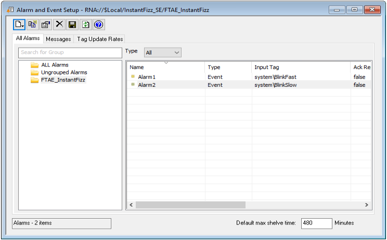Minimize the Alarm and Event Setup window
This screenshot has height=240, width=387.
(x=337, y=10)
